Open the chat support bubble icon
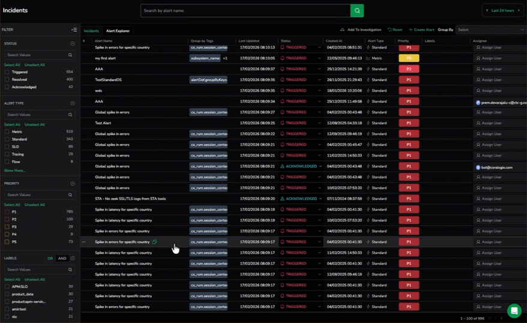The image size is (527, 323). pyautogui.click(x=514, y=310)
